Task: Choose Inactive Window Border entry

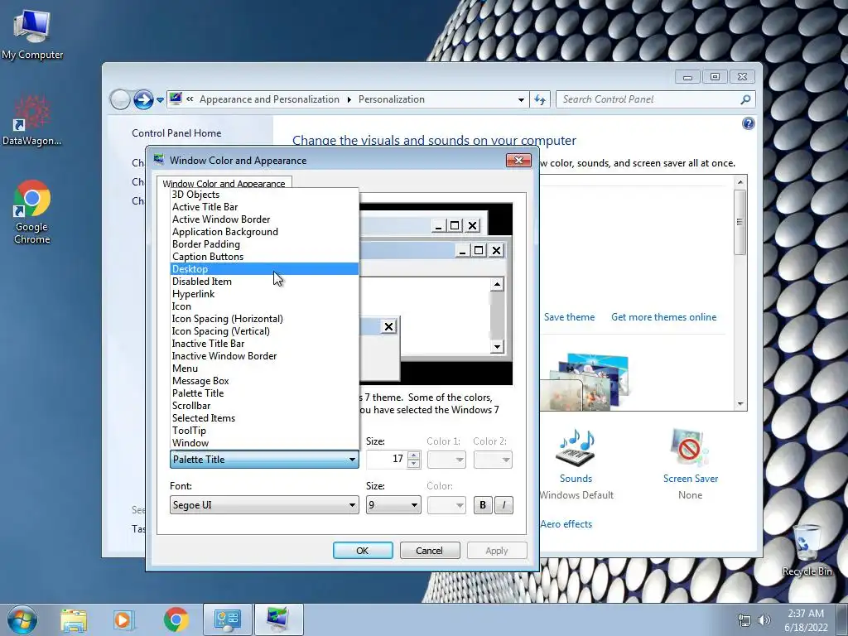Action: [x=264, y=356]
